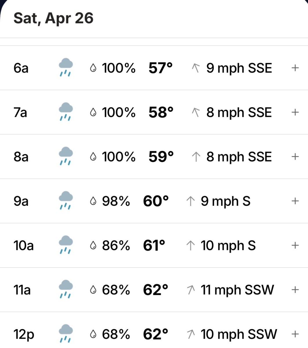Expand the 7a row with plus icon
Screen dimensions: 308x348
tap(295, 112)
